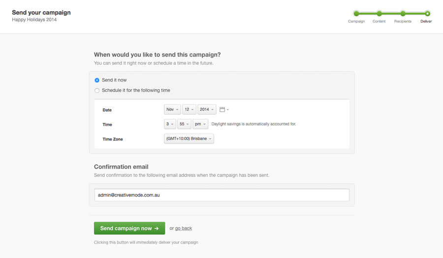
Task: Select the Send it now radio button
Action: (97, 80)
